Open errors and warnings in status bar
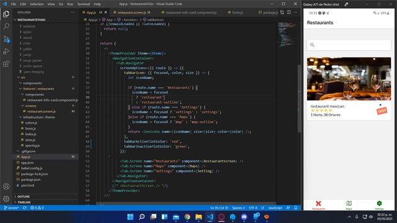The height and width of the screenshot is (223, 397). (x=37, y=208)
